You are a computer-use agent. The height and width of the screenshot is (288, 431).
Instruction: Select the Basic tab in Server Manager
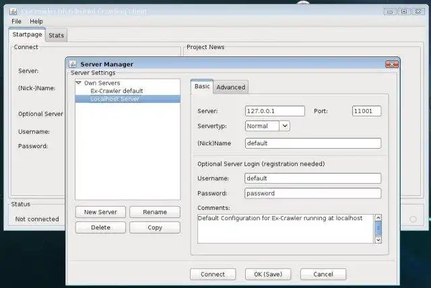[x=202, y=87]
